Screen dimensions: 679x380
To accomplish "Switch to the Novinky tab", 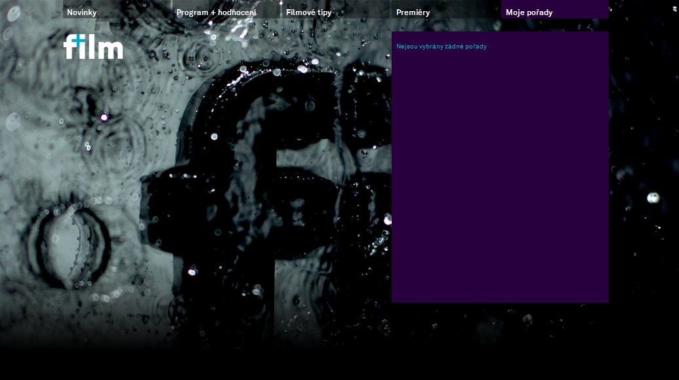I will click(x=83, y=11).
